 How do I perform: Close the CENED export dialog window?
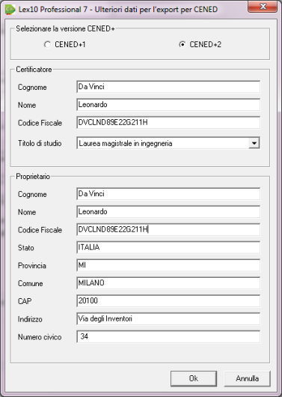(x=263, y=6)
